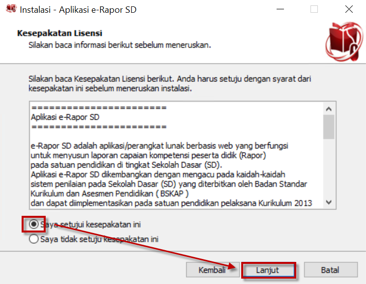
Task: Select 'Saya setuju kesepakatan ini' radio button
Action: (34, 224)
